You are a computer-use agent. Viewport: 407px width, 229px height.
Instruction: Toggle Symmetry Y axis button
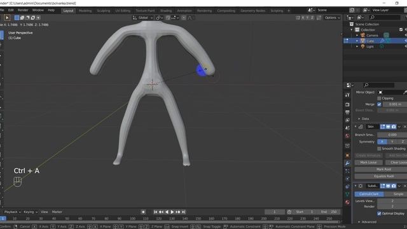coord(392,142)
